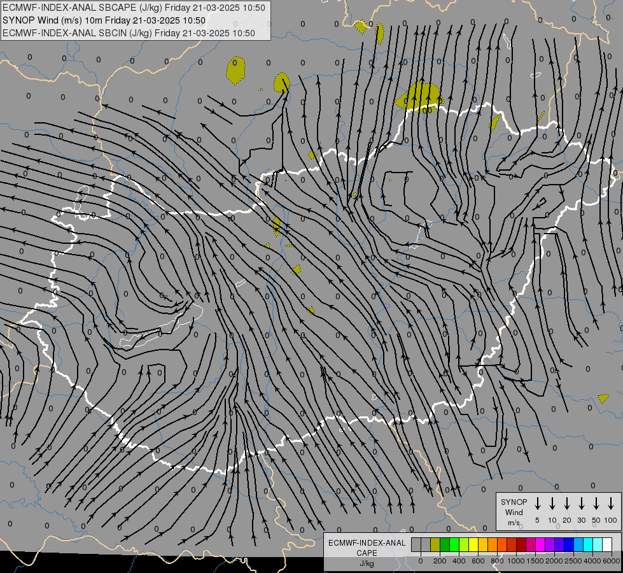Click the SBCAPE title line
The image size is (623, 573).
coord(134,8)
